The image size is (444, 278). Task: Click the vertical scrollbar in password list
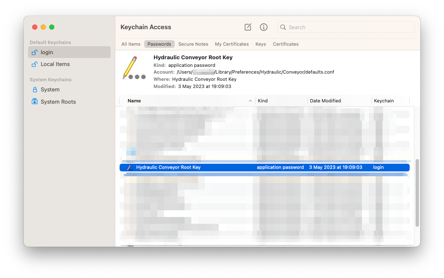click(417, 193)
